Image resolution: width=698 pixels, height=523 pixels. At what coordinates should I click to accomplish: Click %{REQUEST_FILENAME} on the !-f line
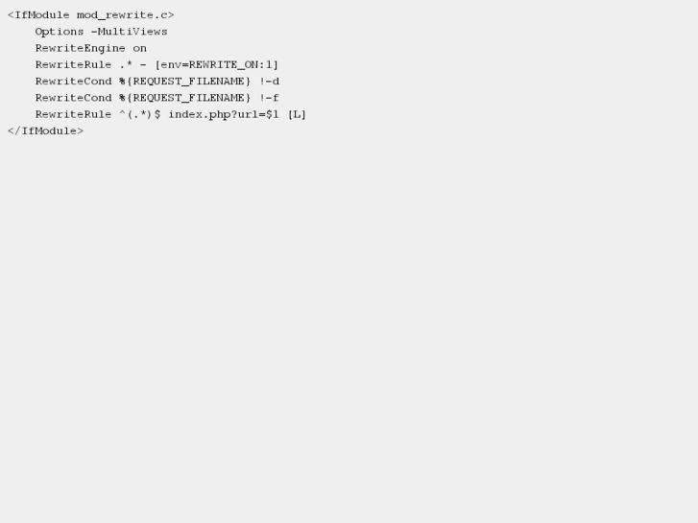click(x=184, y=98)
